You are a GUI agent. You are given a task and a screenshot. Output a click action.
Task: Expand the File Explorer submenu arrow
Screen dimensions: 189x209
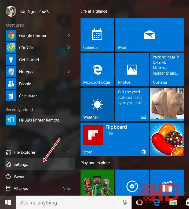[x=69, y=152]
